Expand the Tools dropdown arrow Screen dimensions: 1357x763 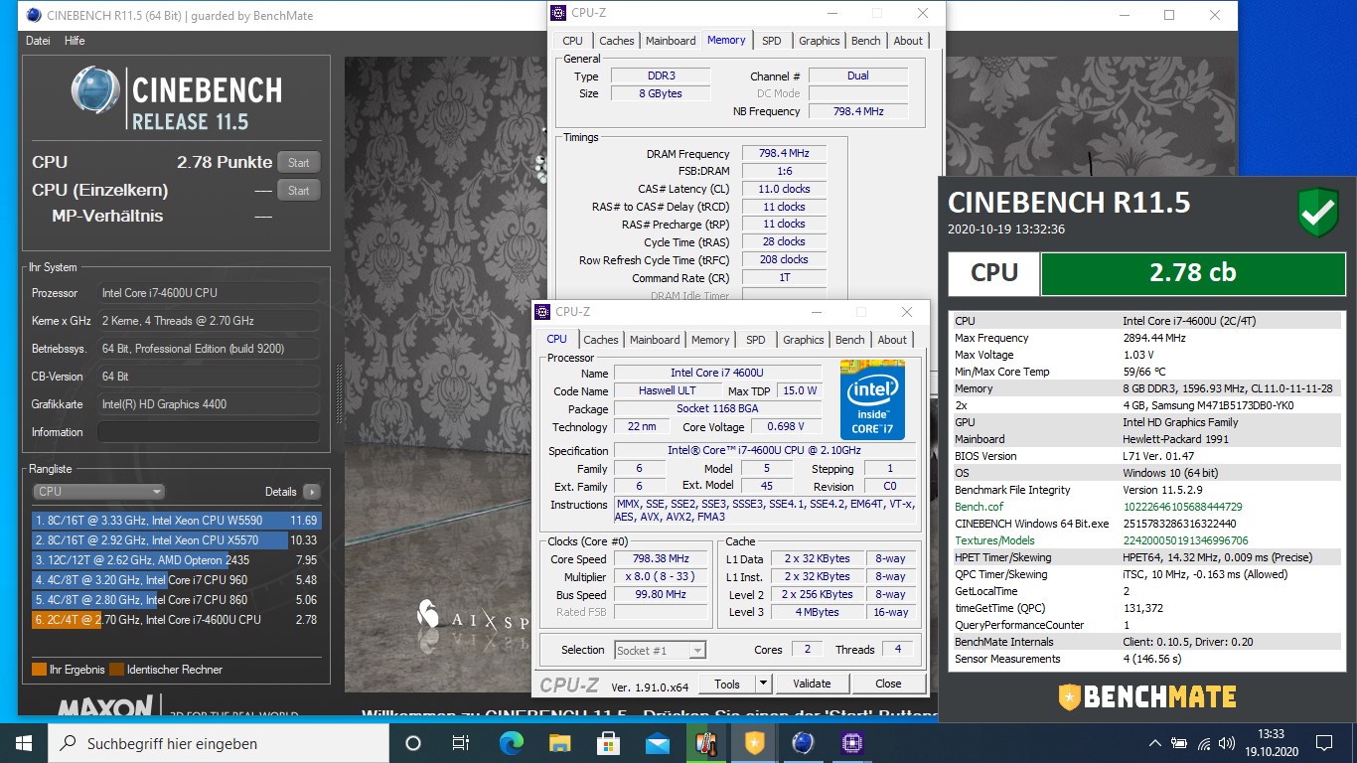(763, 684)
